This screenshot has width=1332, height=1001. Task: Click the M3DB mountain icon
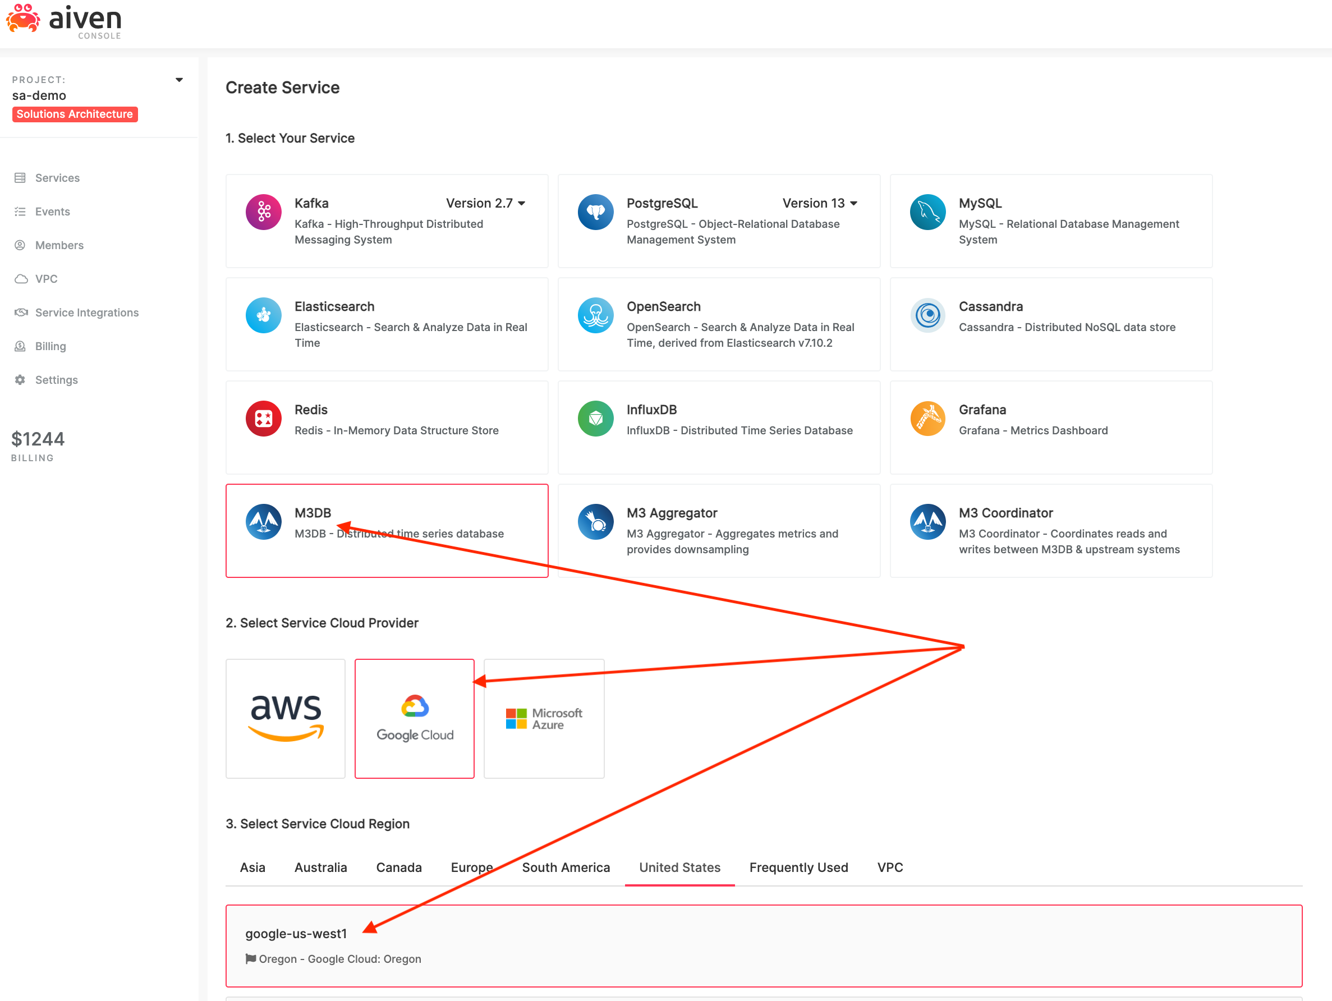[263, 522]
